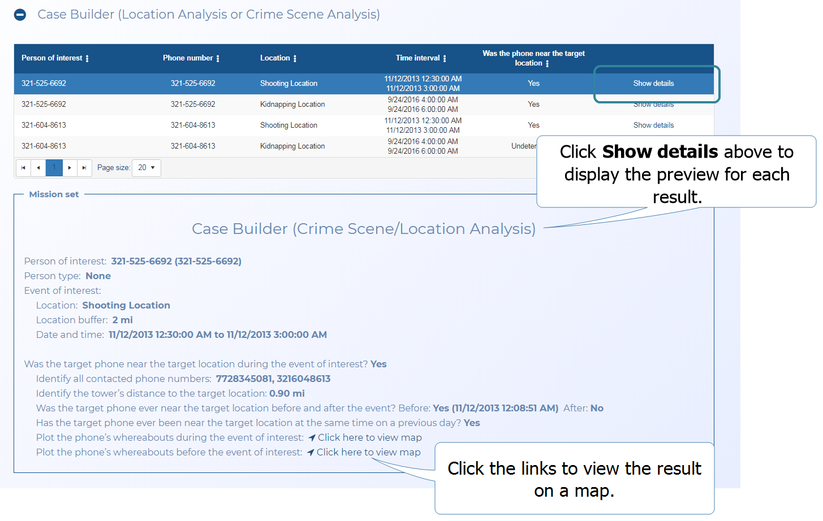This screenshot has width=823, height=521.
Task: Select 321-525-6692 Kidnapping Location row
Action: click(x=292, y=105)
